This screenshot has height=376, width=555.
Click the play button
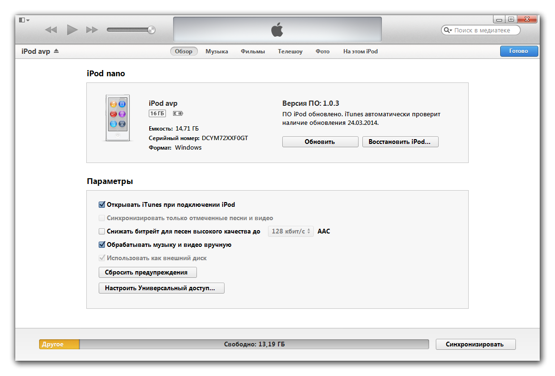[x=72, y=30]
